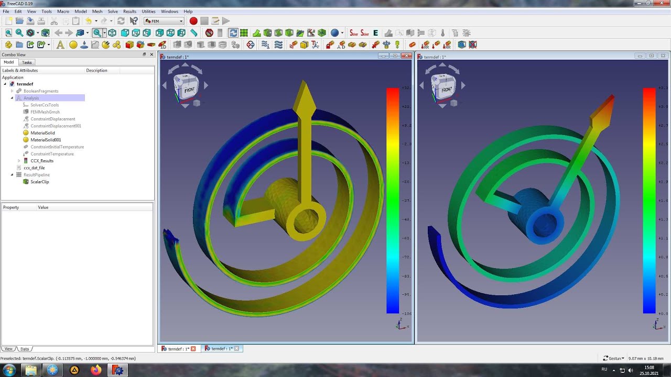Collapse the Analysis tree node
The image size is (671, 377).
click(x=12, y=98)
